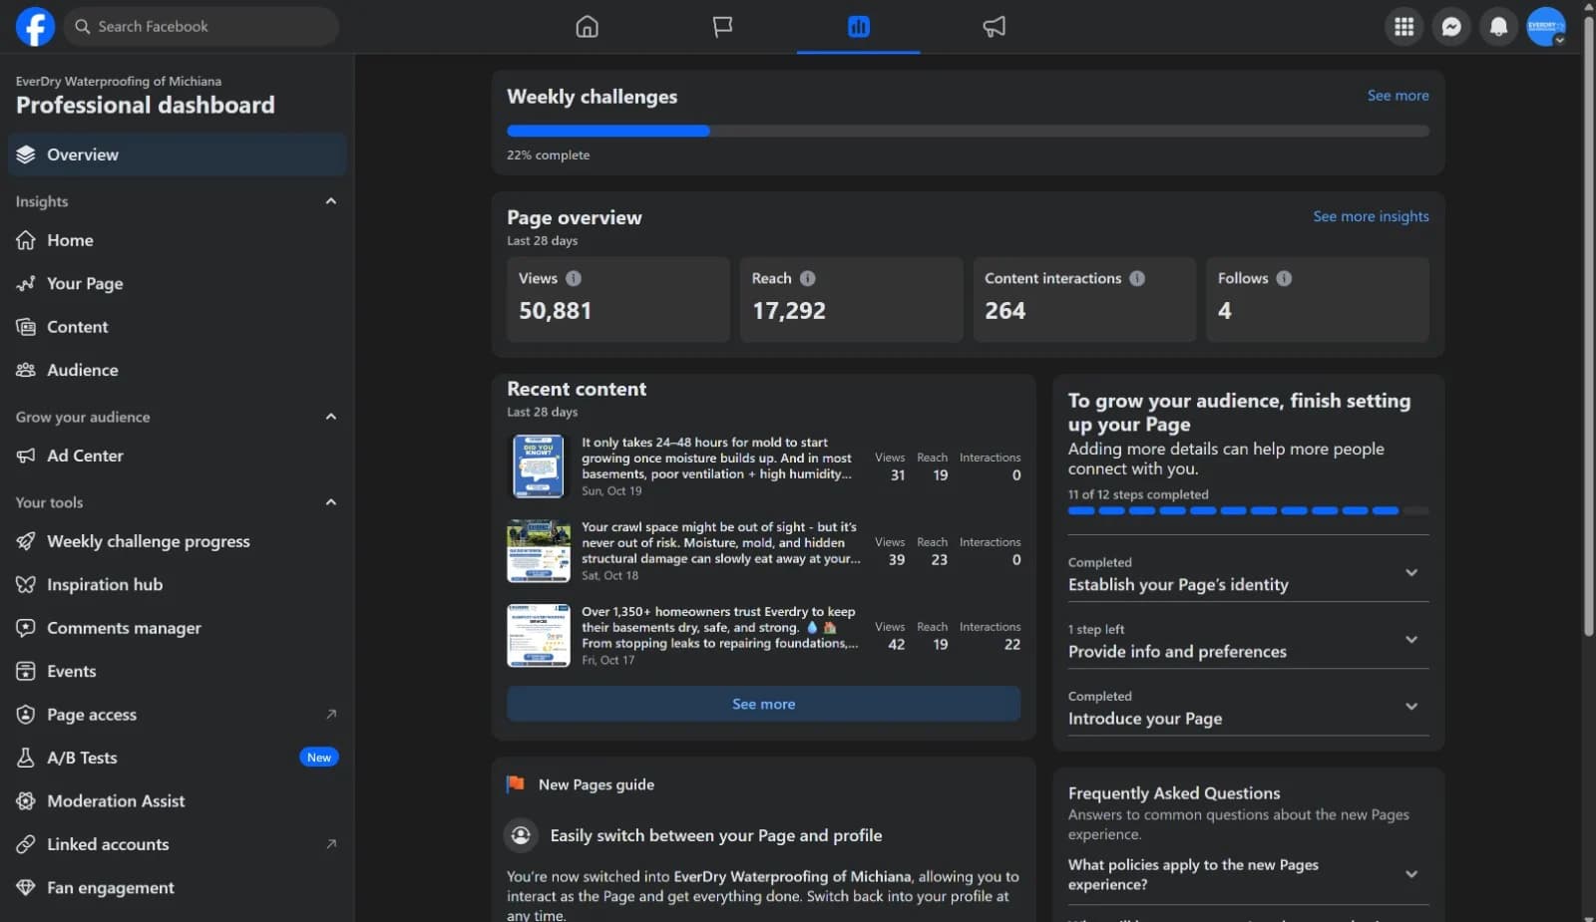
Task: Click the See more button under Recent content
Action: (763, 704)
